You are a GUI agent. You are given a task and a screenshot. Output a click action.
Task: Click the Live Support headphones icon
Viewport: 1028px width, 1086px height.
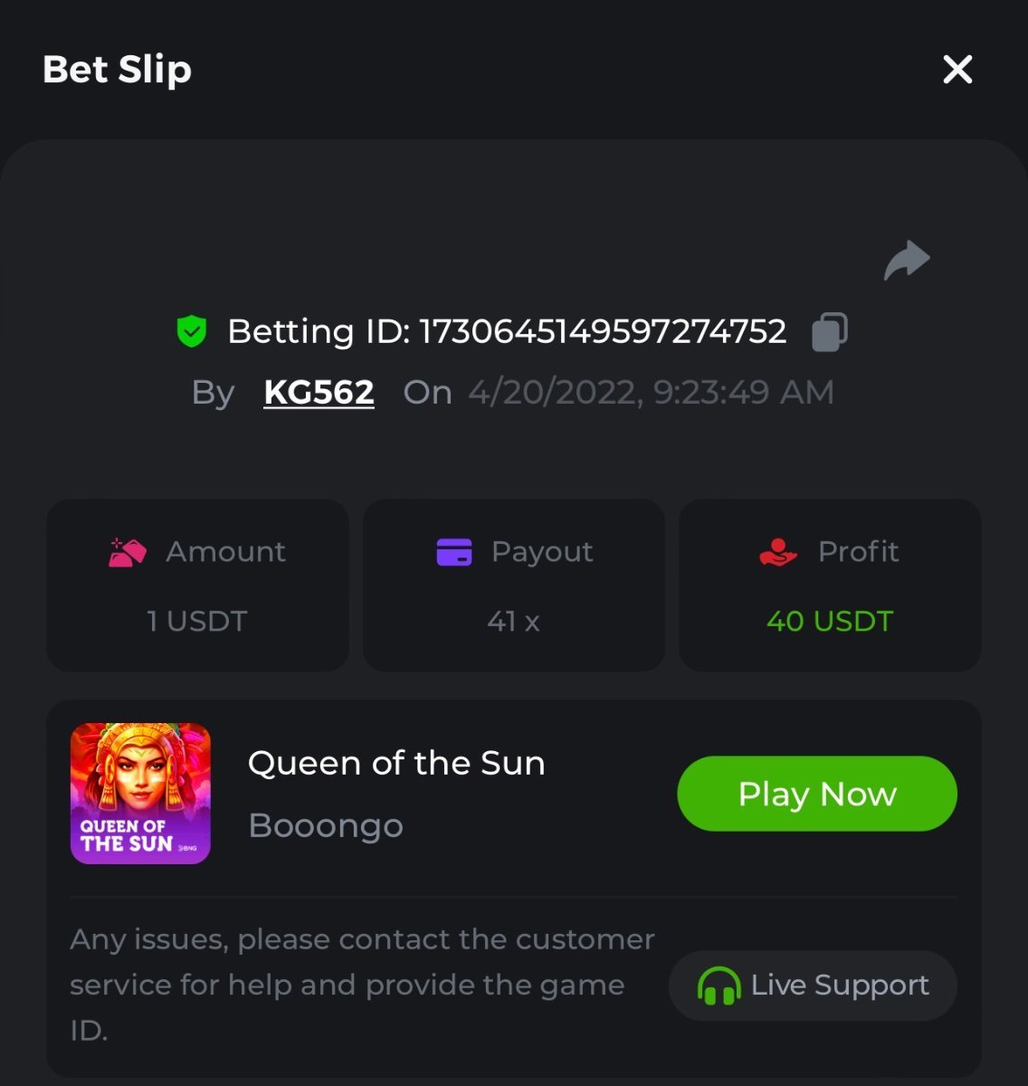[719, 986]
